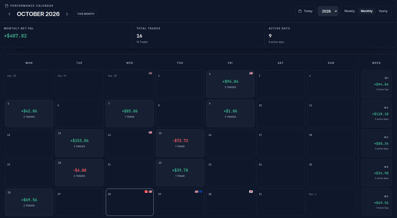397x218 pixels.
Task: Click the "9 active days" caption text
Action: click(x=276, y=42)
